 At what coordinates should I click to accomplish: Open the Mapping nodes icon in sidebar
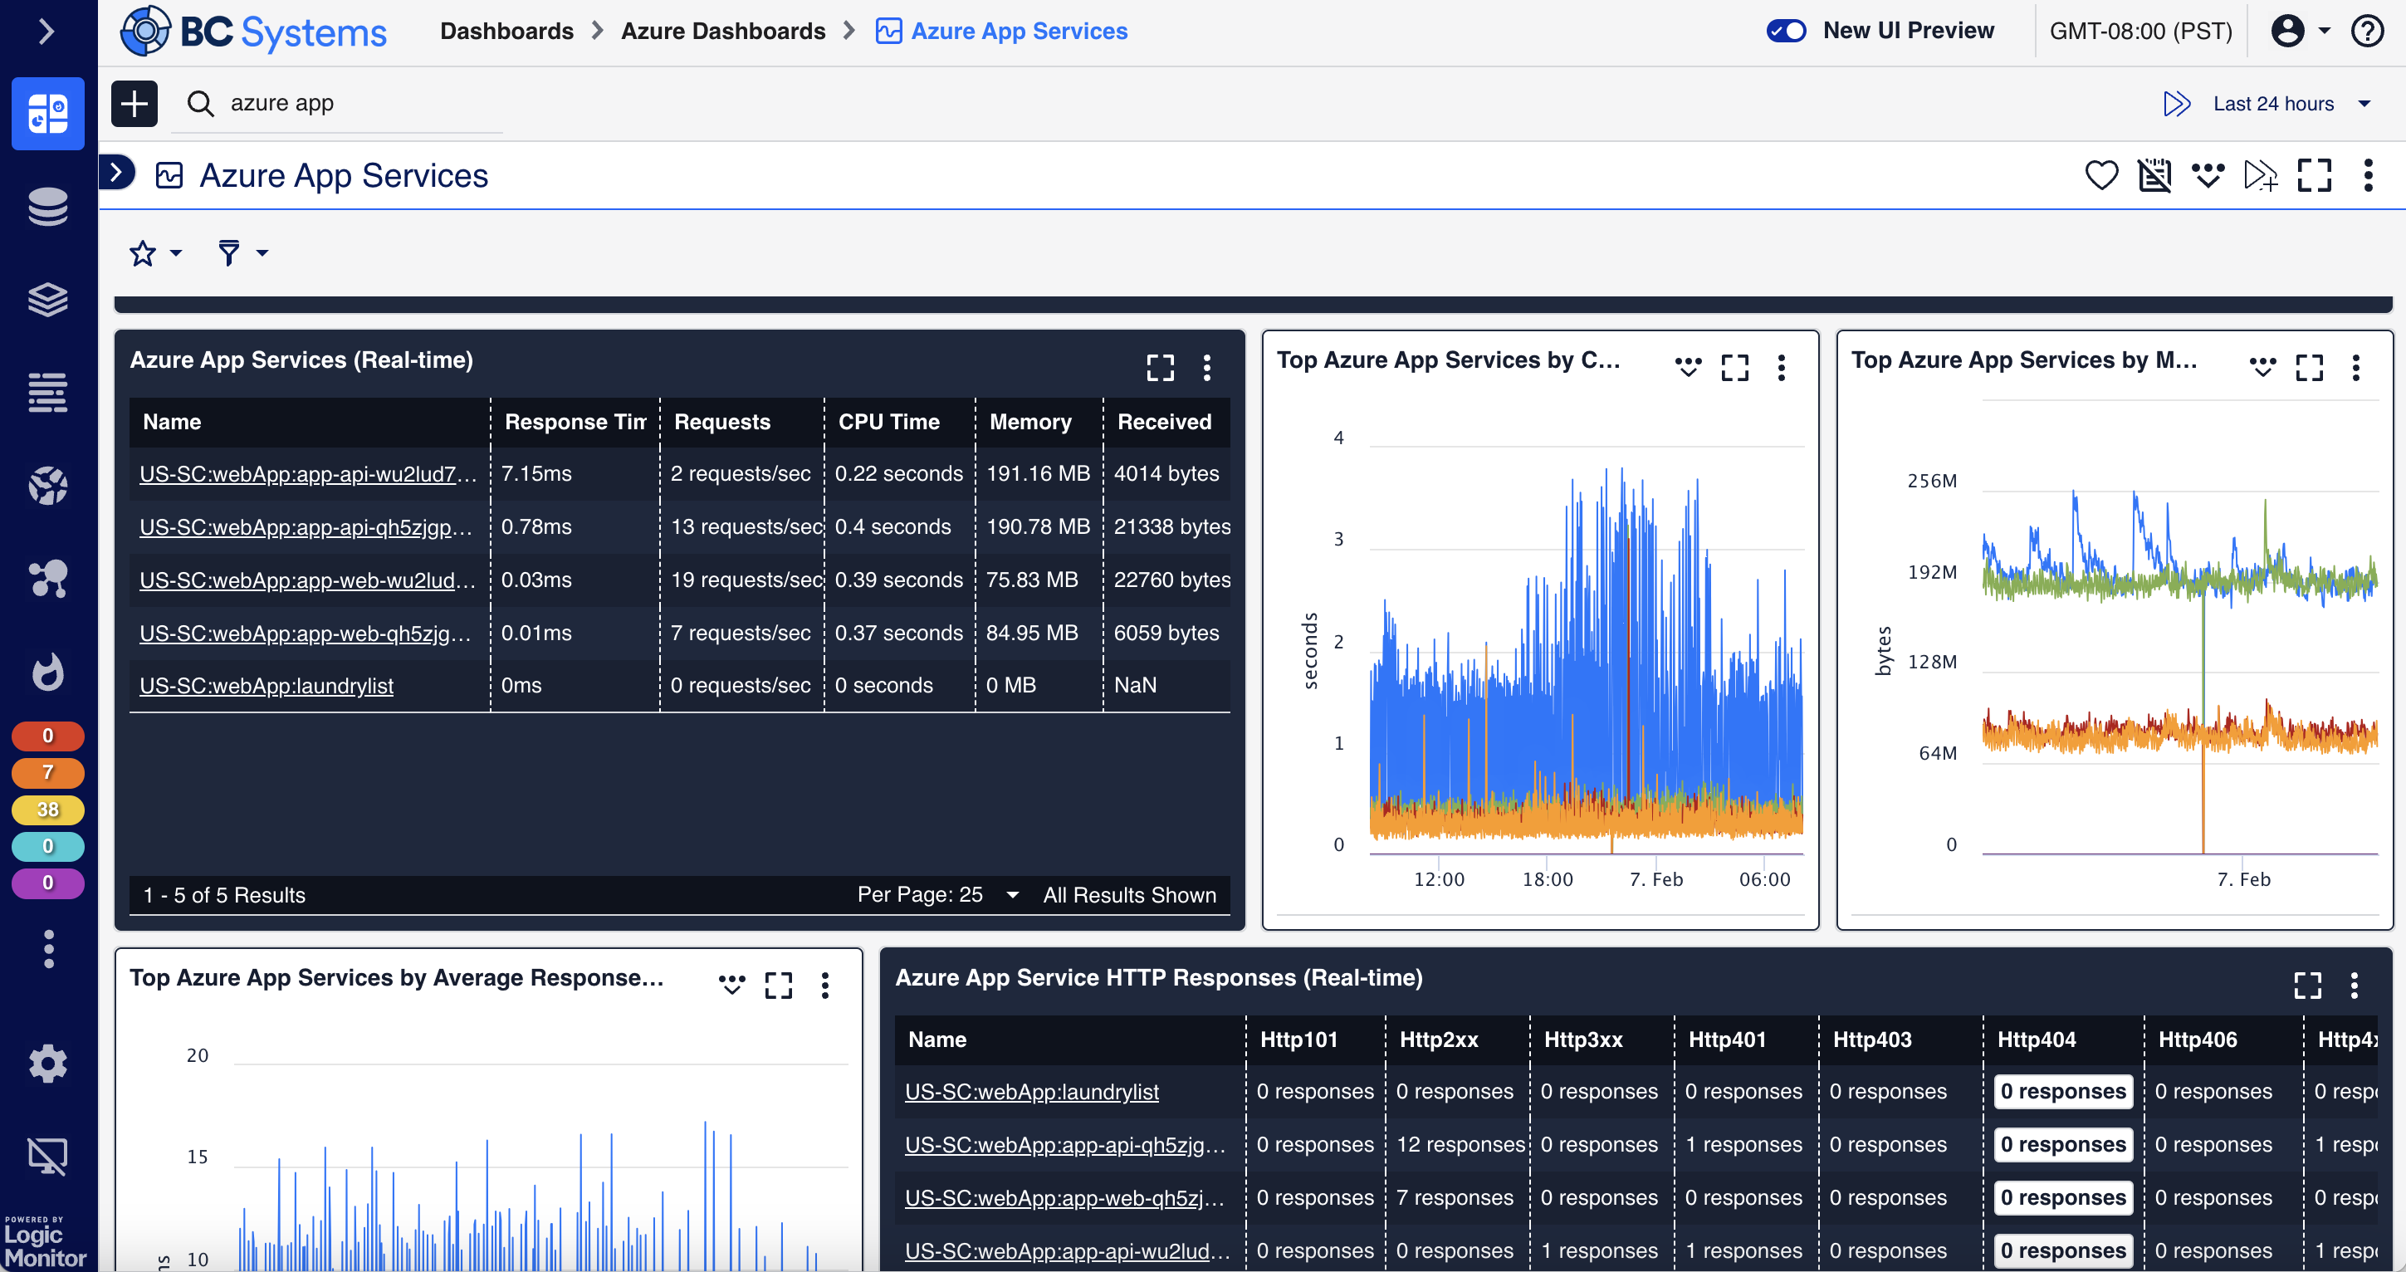(x=47, y=578)
